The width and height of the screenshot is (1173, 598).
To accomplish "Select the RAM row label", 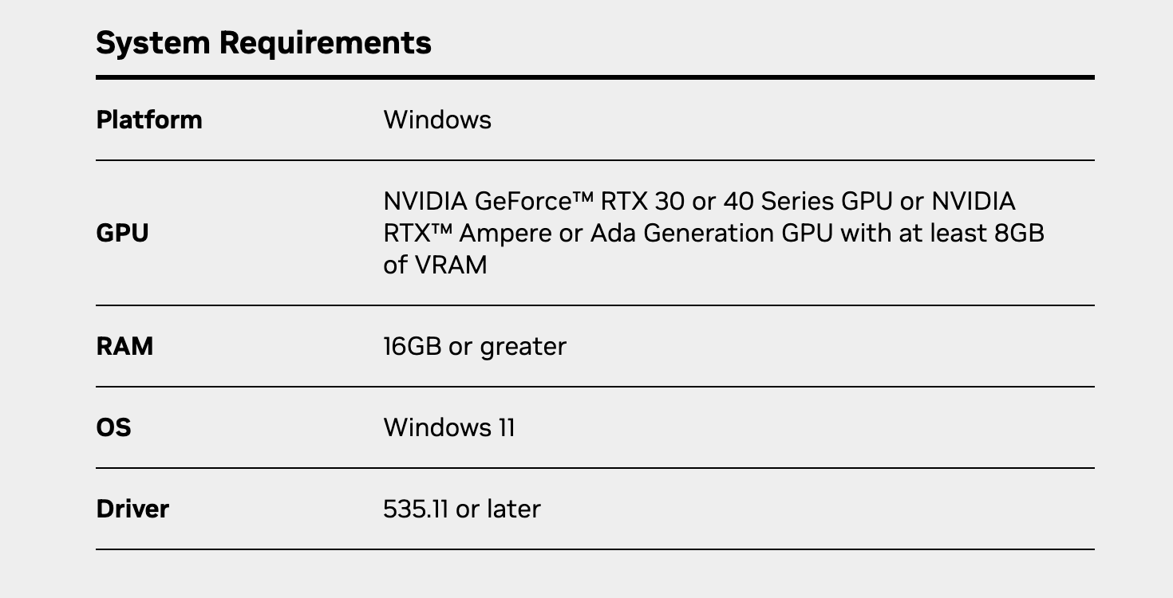I will click(124, 346).
